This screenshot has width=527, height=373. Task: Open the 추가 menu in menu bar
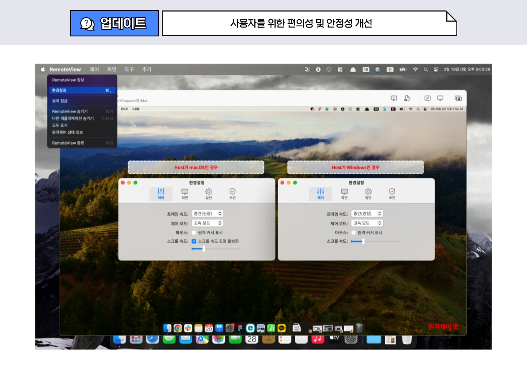(147, 69)
